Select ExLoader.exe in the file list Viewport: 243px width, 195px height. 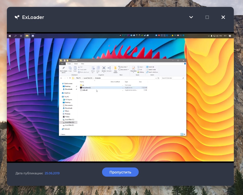(x=113, y=88)
